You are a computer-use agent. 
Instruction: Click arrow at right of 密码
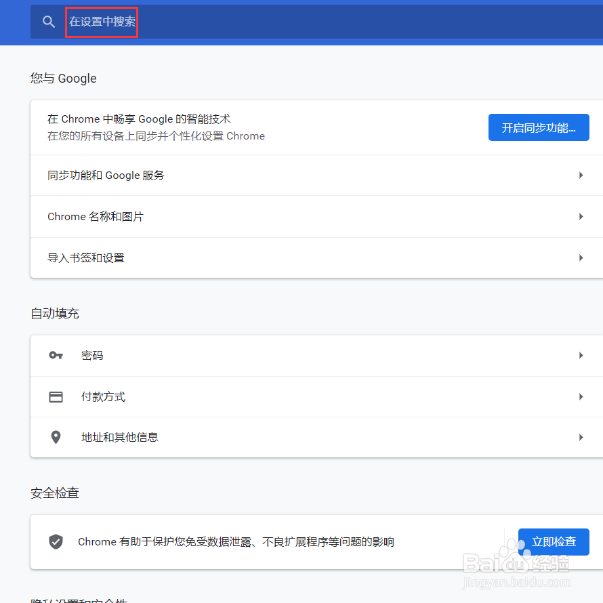point(581,355)
